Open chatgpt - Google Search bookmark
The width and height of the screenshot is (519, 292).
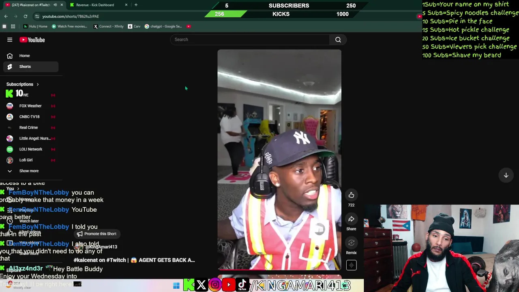click(x=163, y=26)
